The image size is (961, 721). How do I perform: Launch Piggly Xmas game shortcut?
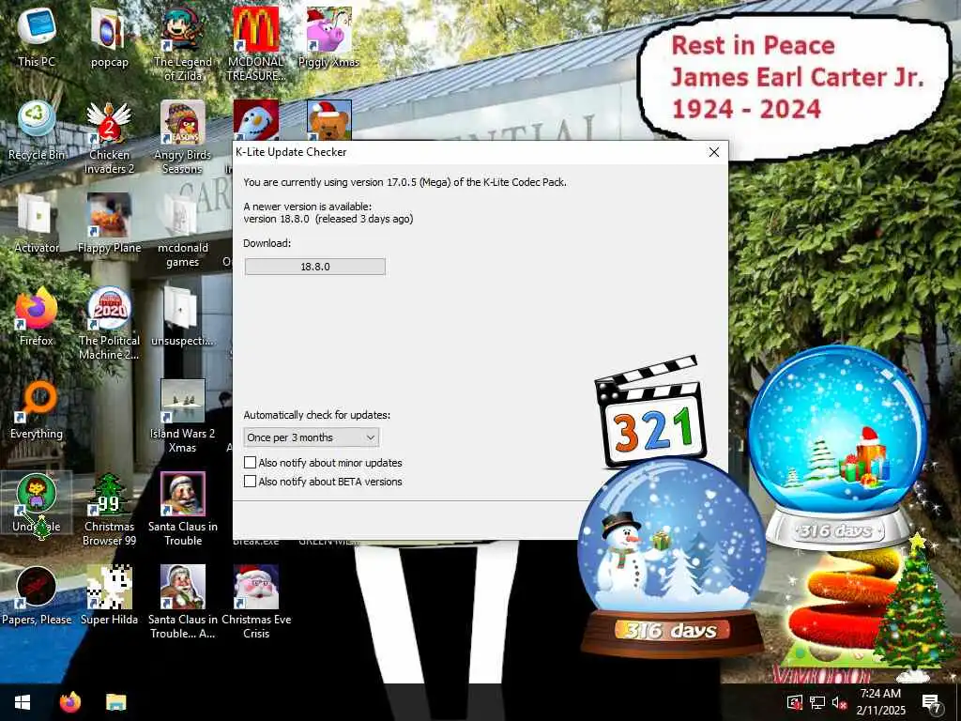[x=328, y=37]
